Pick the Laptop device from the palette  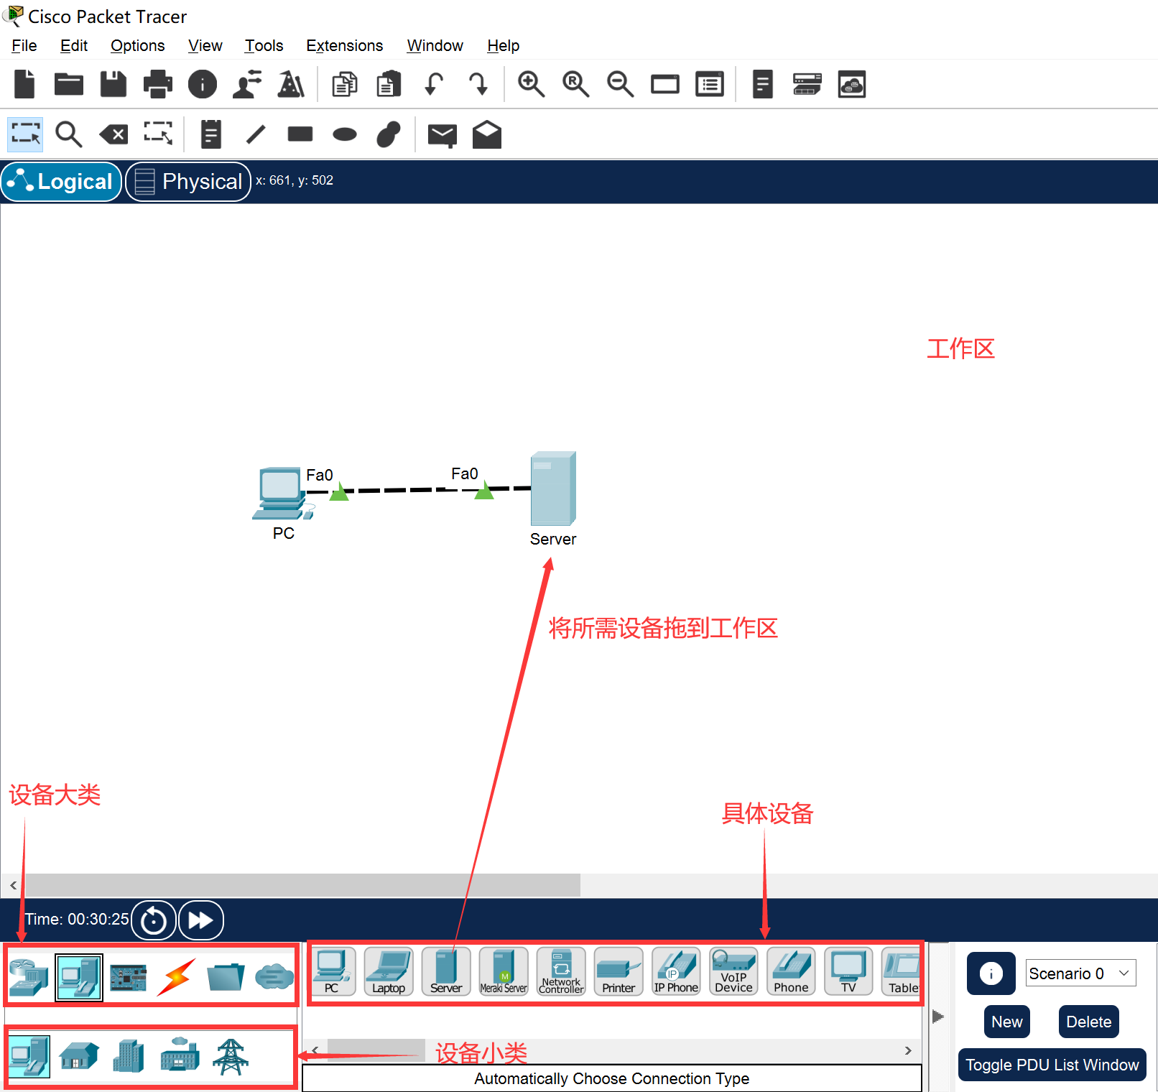point(389,971)
